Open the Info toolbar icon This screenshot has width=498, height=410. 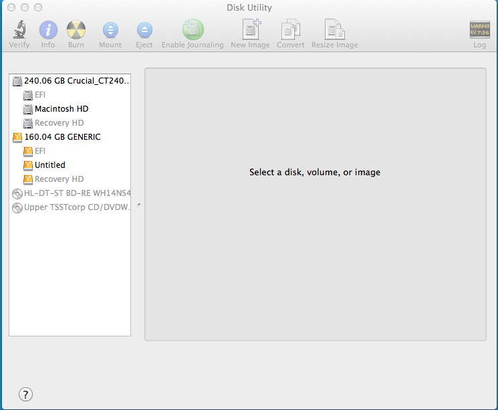click(x=48, y=30)
